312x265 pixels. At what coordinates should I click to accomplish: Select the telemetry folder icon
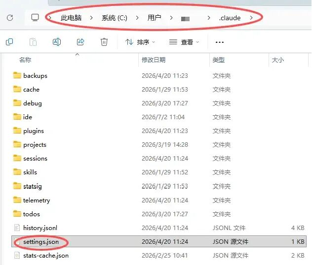tap(17, 200)
